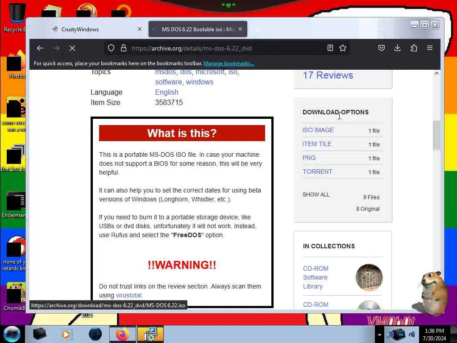The height and width of the screenshot is (343, 457).
Task: Click the archive.org URL address field
Action: coord(227,48)
